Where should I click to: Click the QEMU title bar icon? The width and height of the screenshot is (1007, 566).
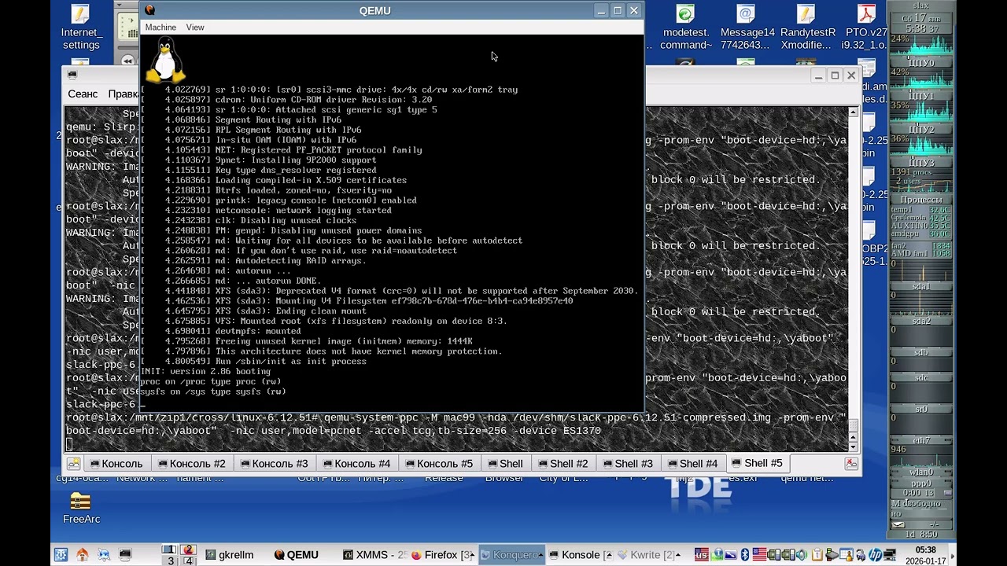click(150, 10)
